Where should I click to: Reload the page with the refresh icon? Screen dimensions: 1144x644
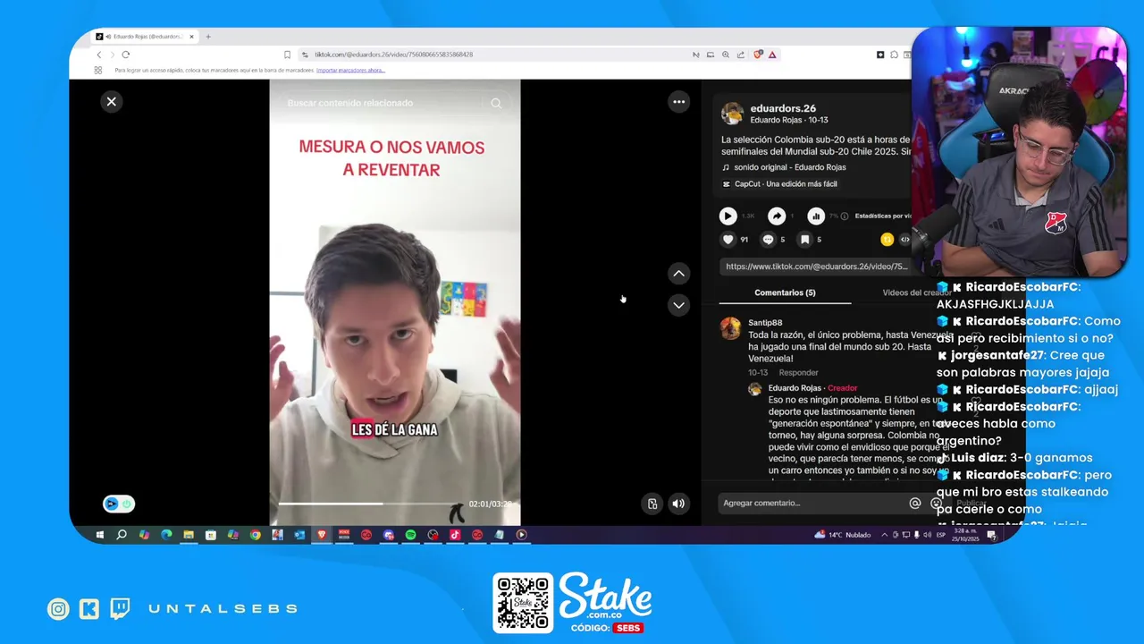point(125,55)
